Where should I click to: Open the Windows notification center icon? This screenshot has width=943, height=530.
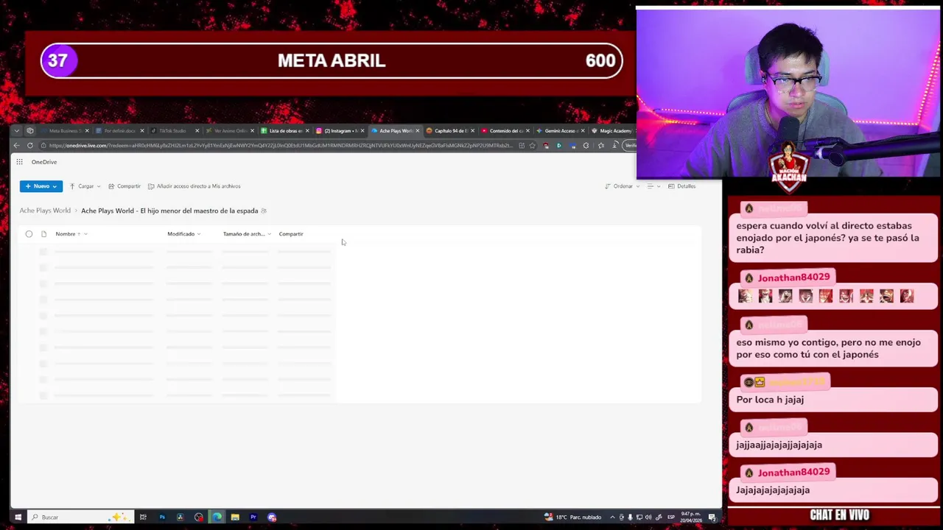712,517
